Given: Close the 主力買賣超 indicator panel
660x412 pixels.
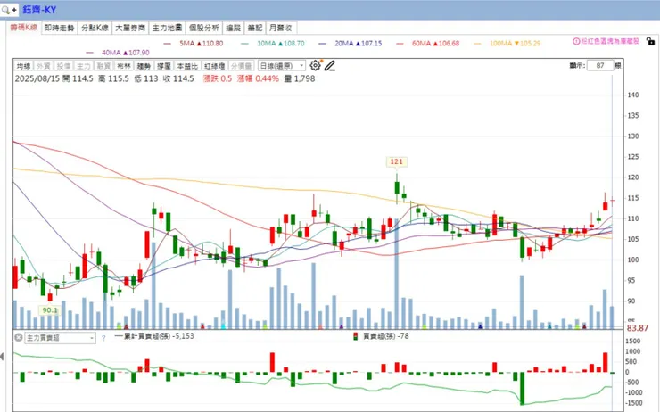Looking at the screenshot, I should coord(19,337).
